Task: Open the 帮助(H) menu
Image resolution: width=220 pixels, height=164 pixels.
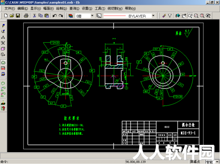Action: pos(130,9)
